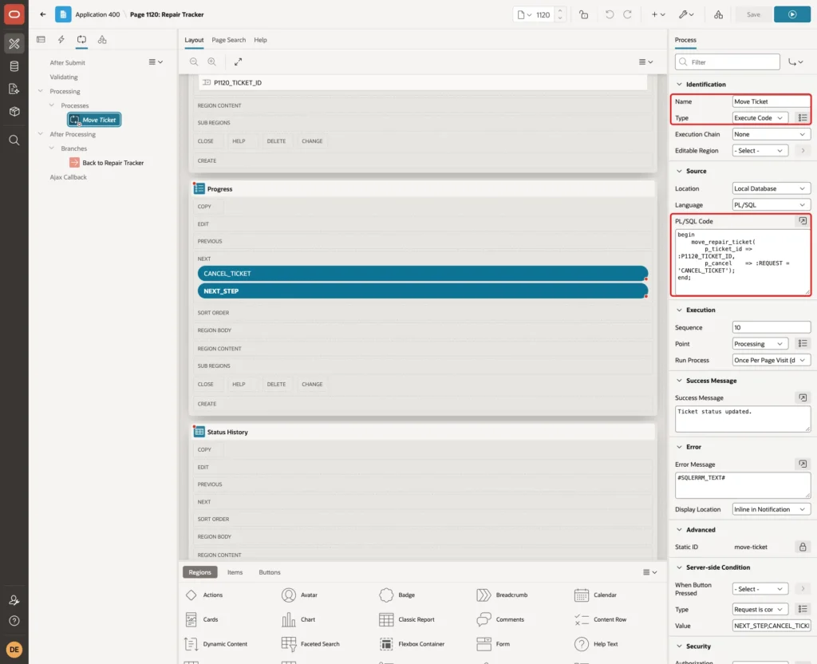Screen dimensions: 817x664
Task: Open the Help tab
Action: click(260, 40)
